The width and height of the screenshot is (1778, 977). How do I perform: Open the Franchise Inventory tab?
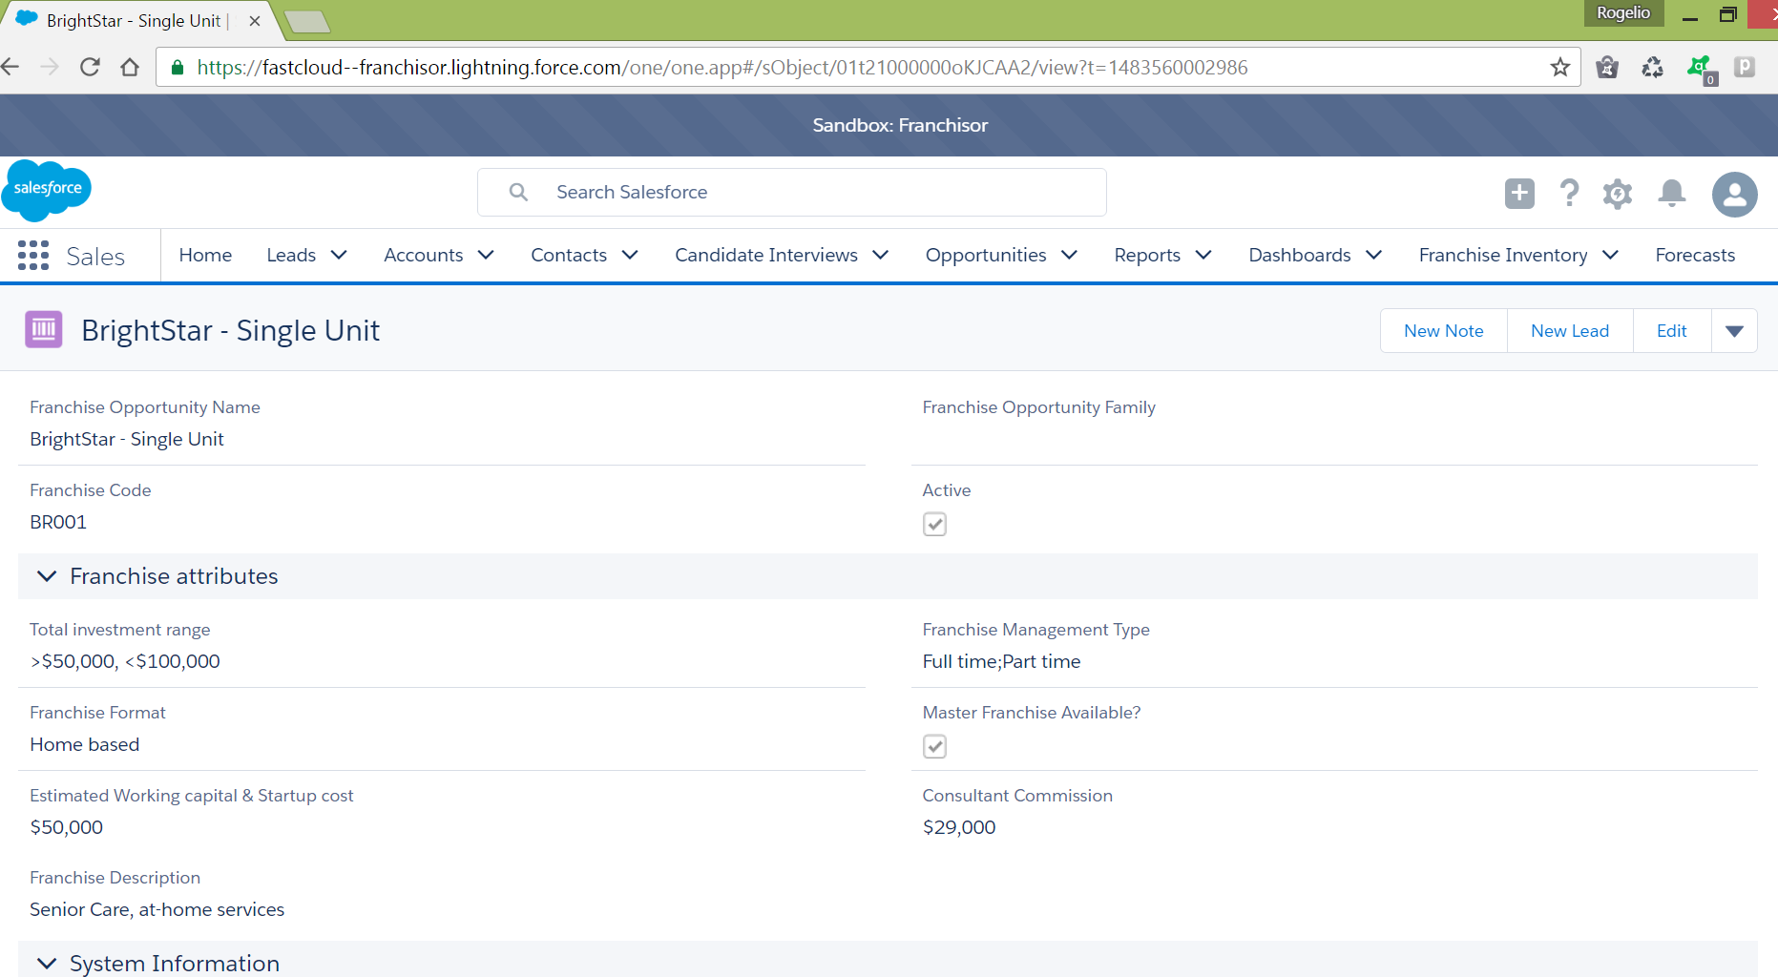(x=1503, y=255)
